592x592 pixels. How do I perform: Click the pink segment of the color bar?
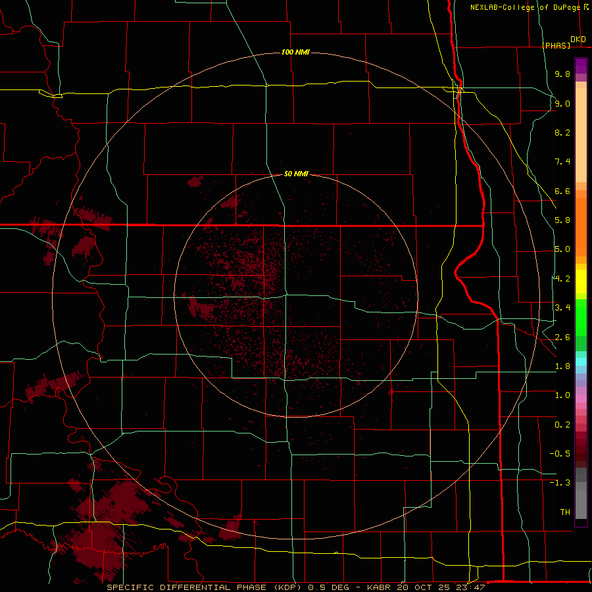pos(581,399)
